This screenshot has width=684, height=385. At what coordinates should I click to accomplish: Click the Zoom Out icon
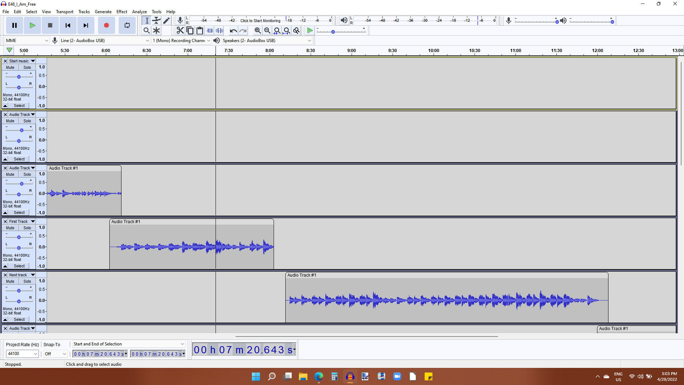coord(267,31)
